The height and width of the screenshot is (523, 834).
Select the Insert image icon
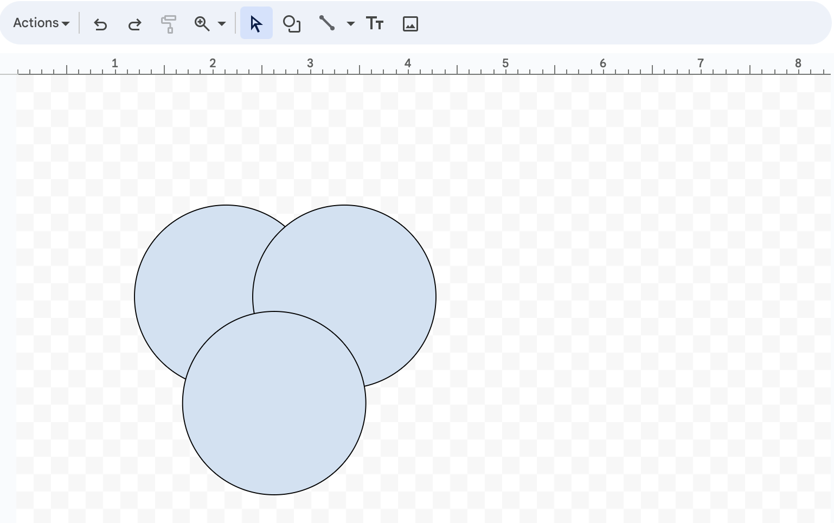pyautogui.click(x=410, y=23)
